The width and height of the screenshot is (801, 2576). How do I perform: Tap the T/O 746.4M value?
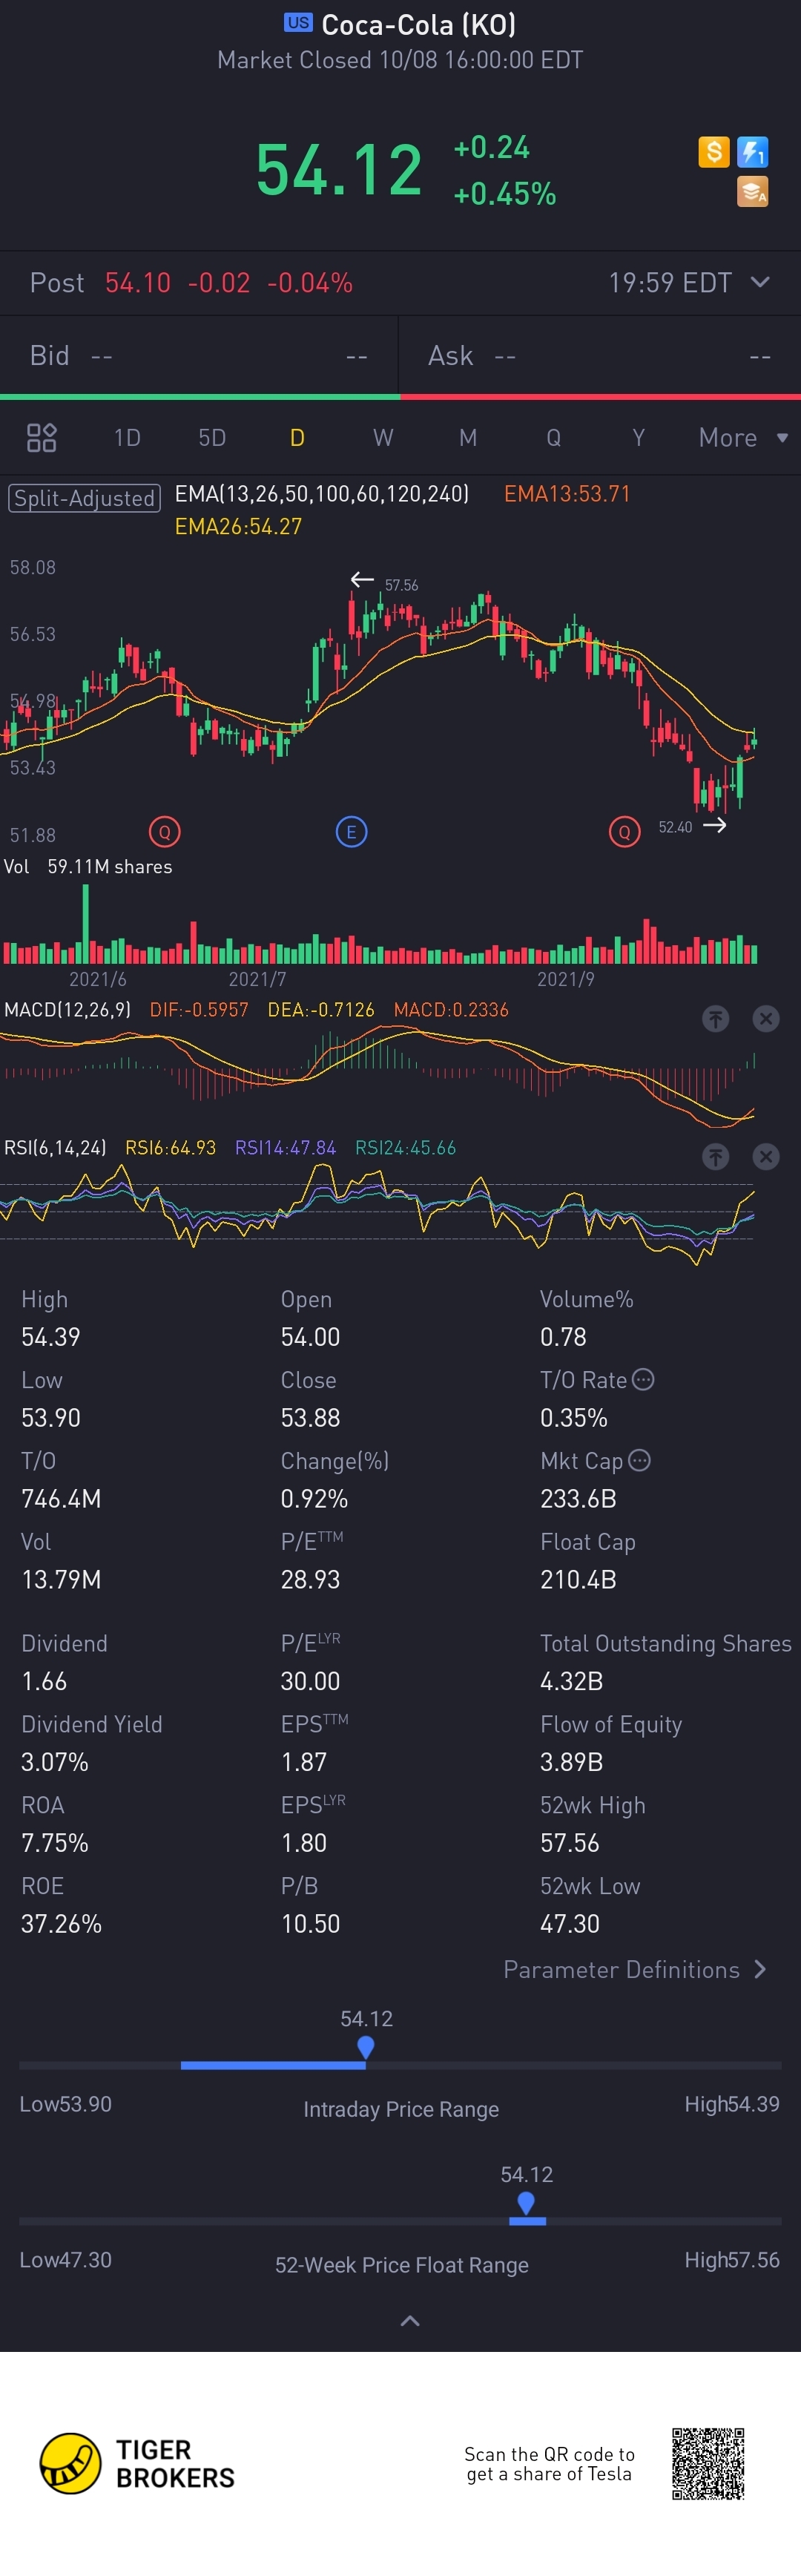click(61, 1498)
